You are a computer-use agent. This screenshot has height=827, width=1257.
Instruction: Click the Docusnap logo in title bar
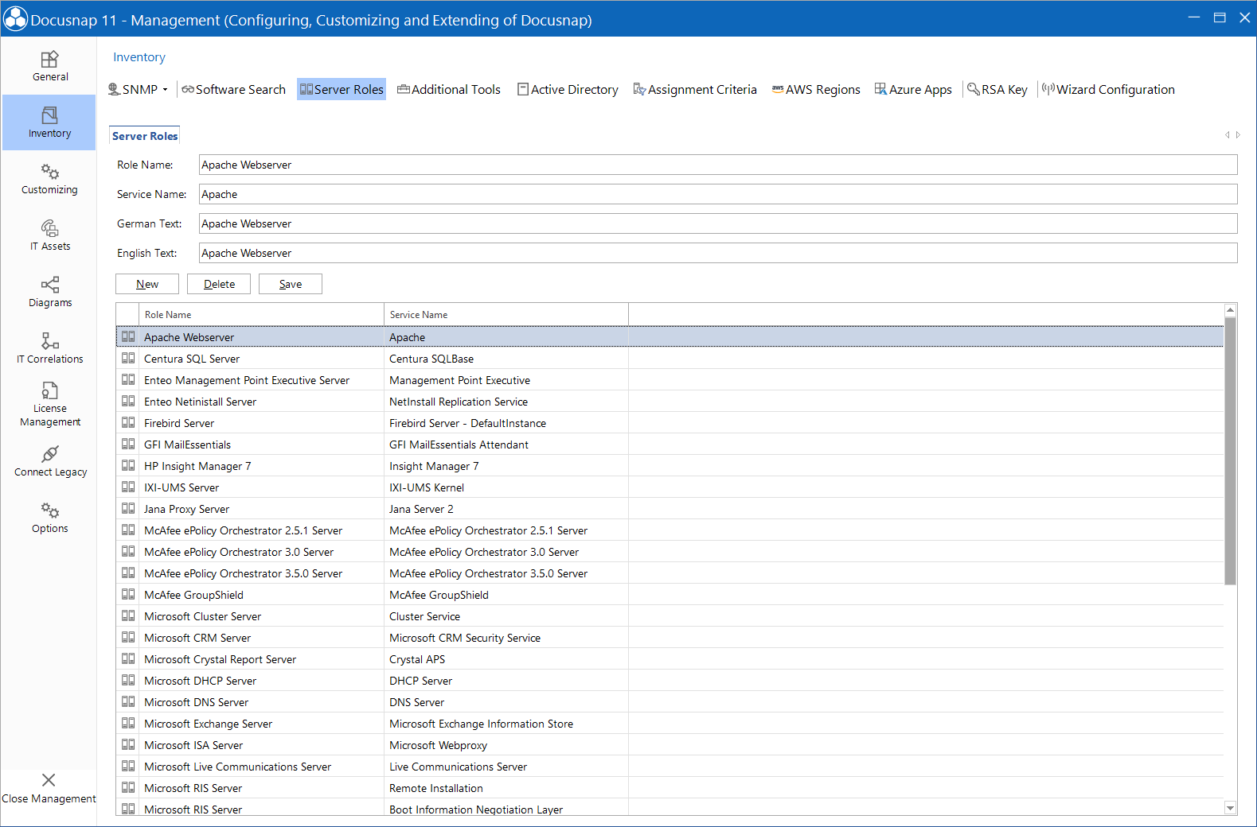[15, 19]
